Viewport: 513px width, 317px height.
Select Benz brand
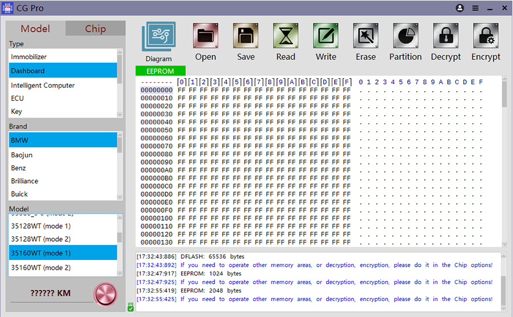63,168
